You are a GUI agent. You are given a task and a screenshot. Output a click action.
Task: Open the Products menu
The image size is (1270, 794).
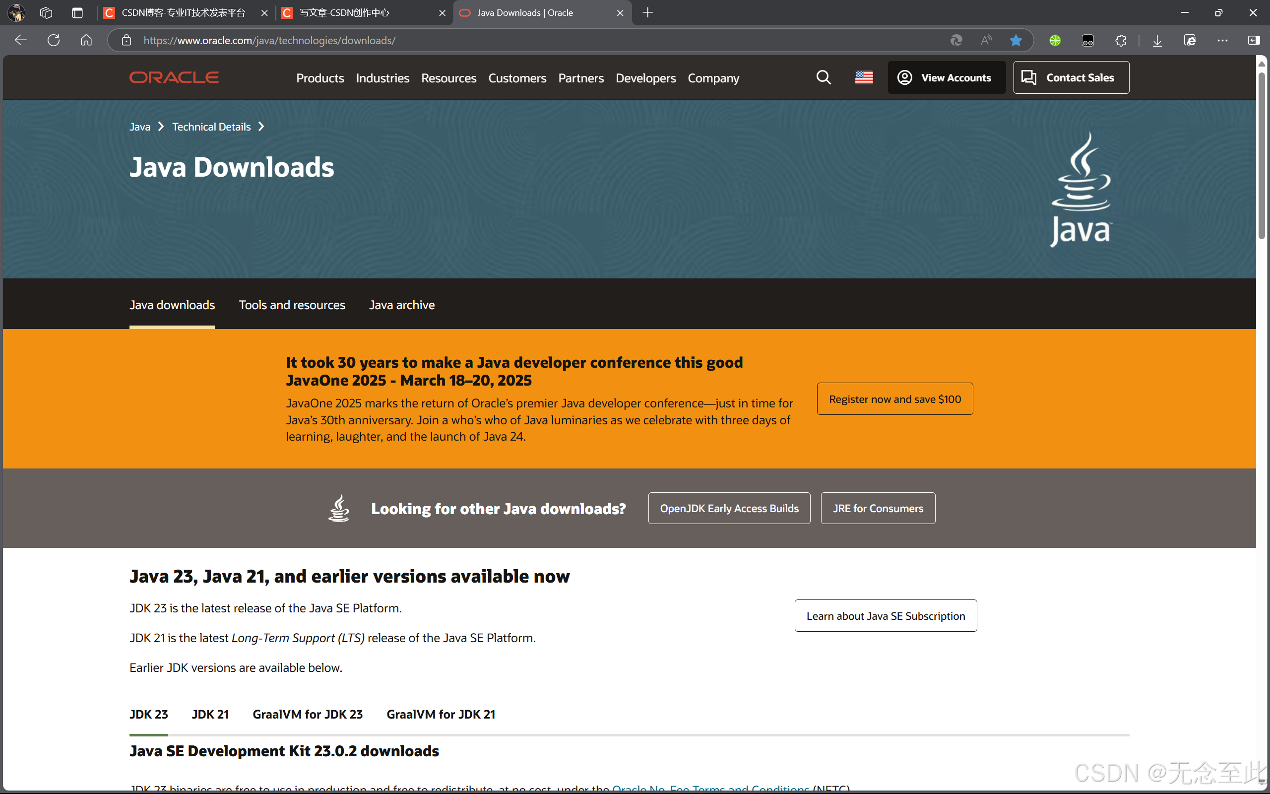[320, 78]
